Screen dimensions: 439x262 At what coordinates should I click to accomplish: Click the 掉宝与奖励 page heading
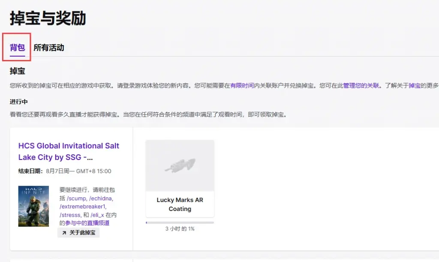[x=48, y=18]
